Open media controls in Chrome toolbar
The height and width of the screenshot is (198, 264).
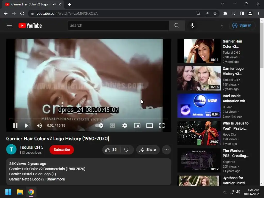233,13
